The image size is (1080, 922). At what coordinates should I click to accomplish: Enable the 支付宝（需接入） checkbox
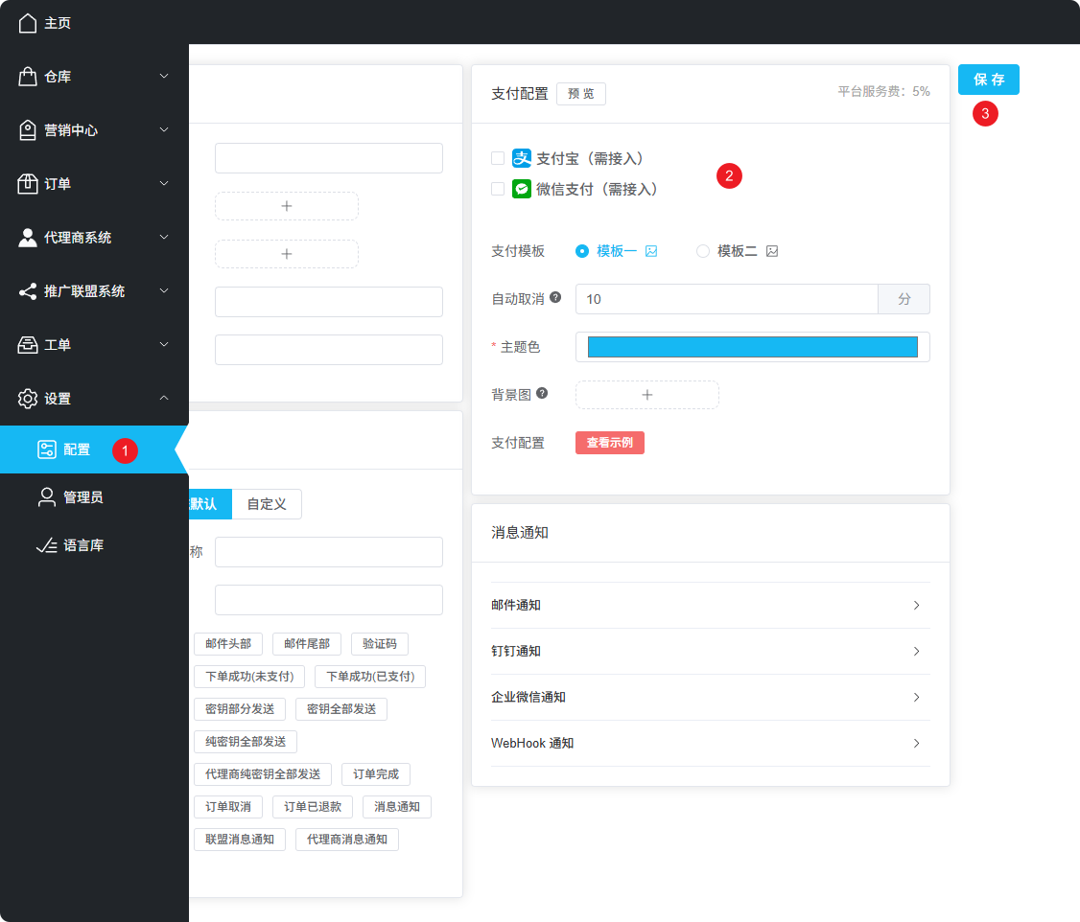coord(498,158)
